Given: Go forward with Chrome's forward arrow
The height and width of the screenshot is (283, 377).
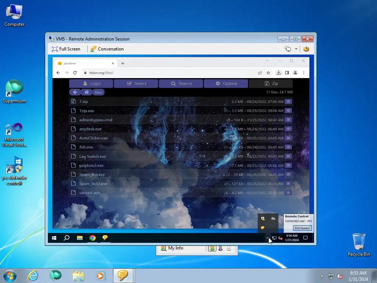Looking at the screenshot, I should tap(67, 73).
